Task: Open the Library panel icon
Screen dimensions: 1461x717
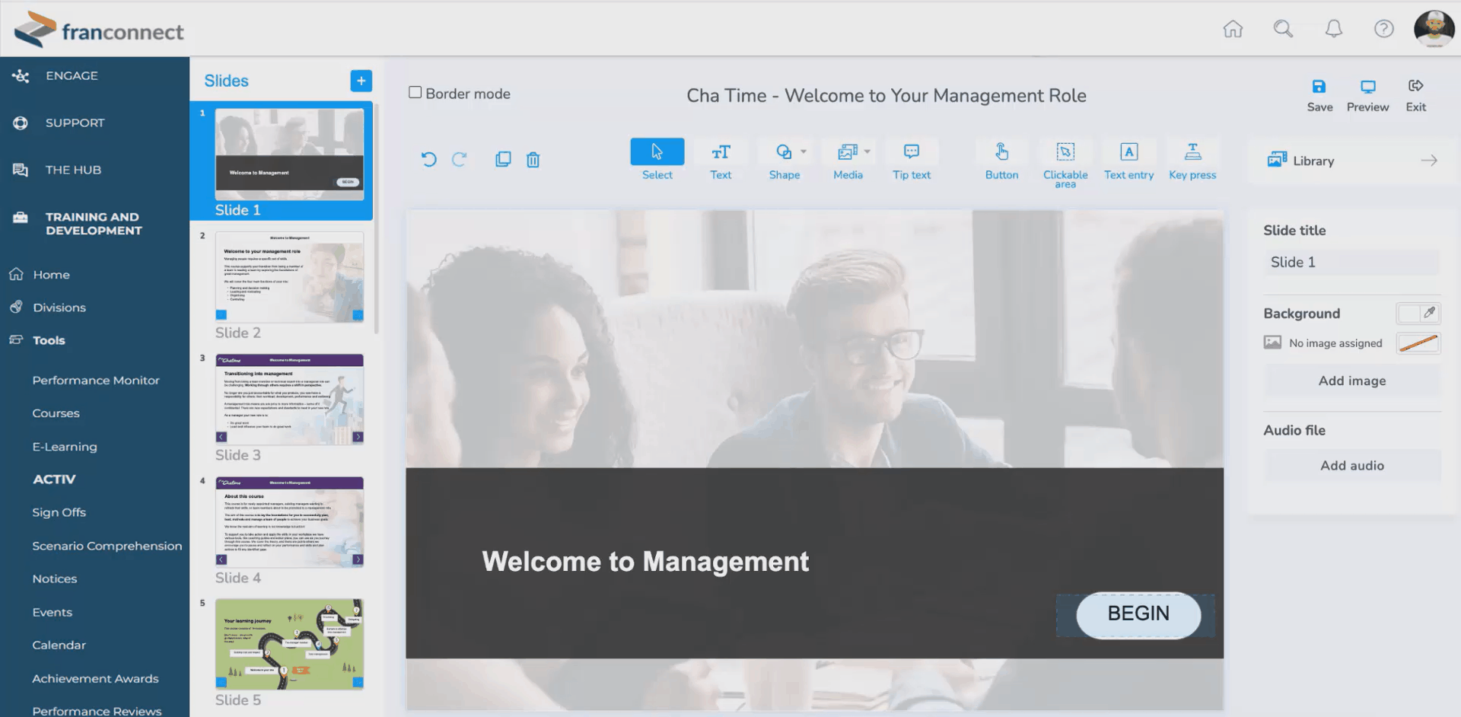Action: tap(1277, 160)
